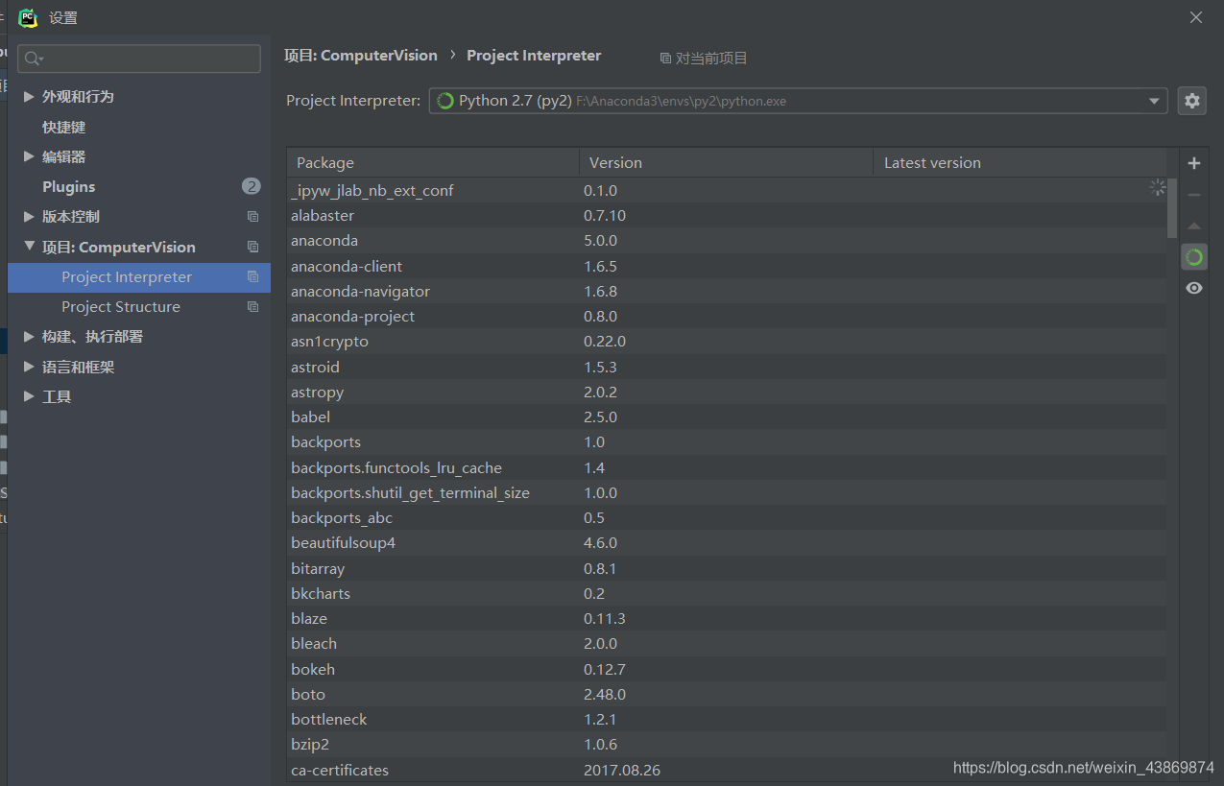Screen dimensions: 1224x786
Task: Select the bzip2 package row
Action: coord(727,744)
